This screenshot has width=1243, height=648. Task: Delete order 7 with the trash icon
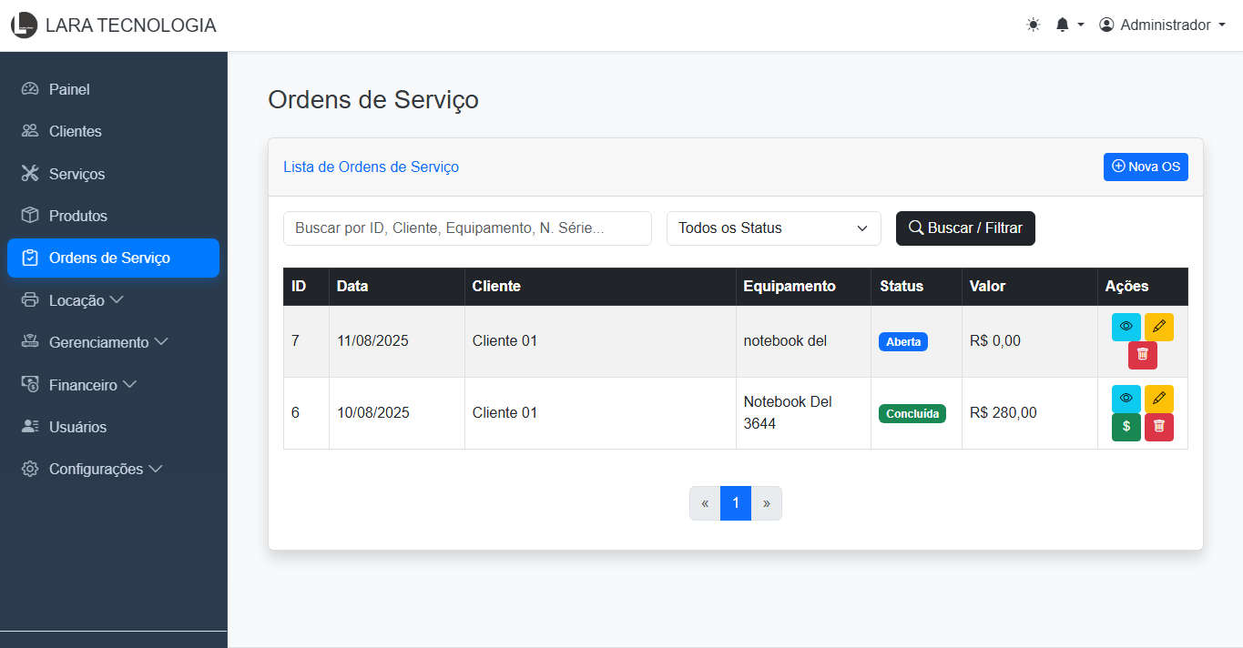point(1142,355)
